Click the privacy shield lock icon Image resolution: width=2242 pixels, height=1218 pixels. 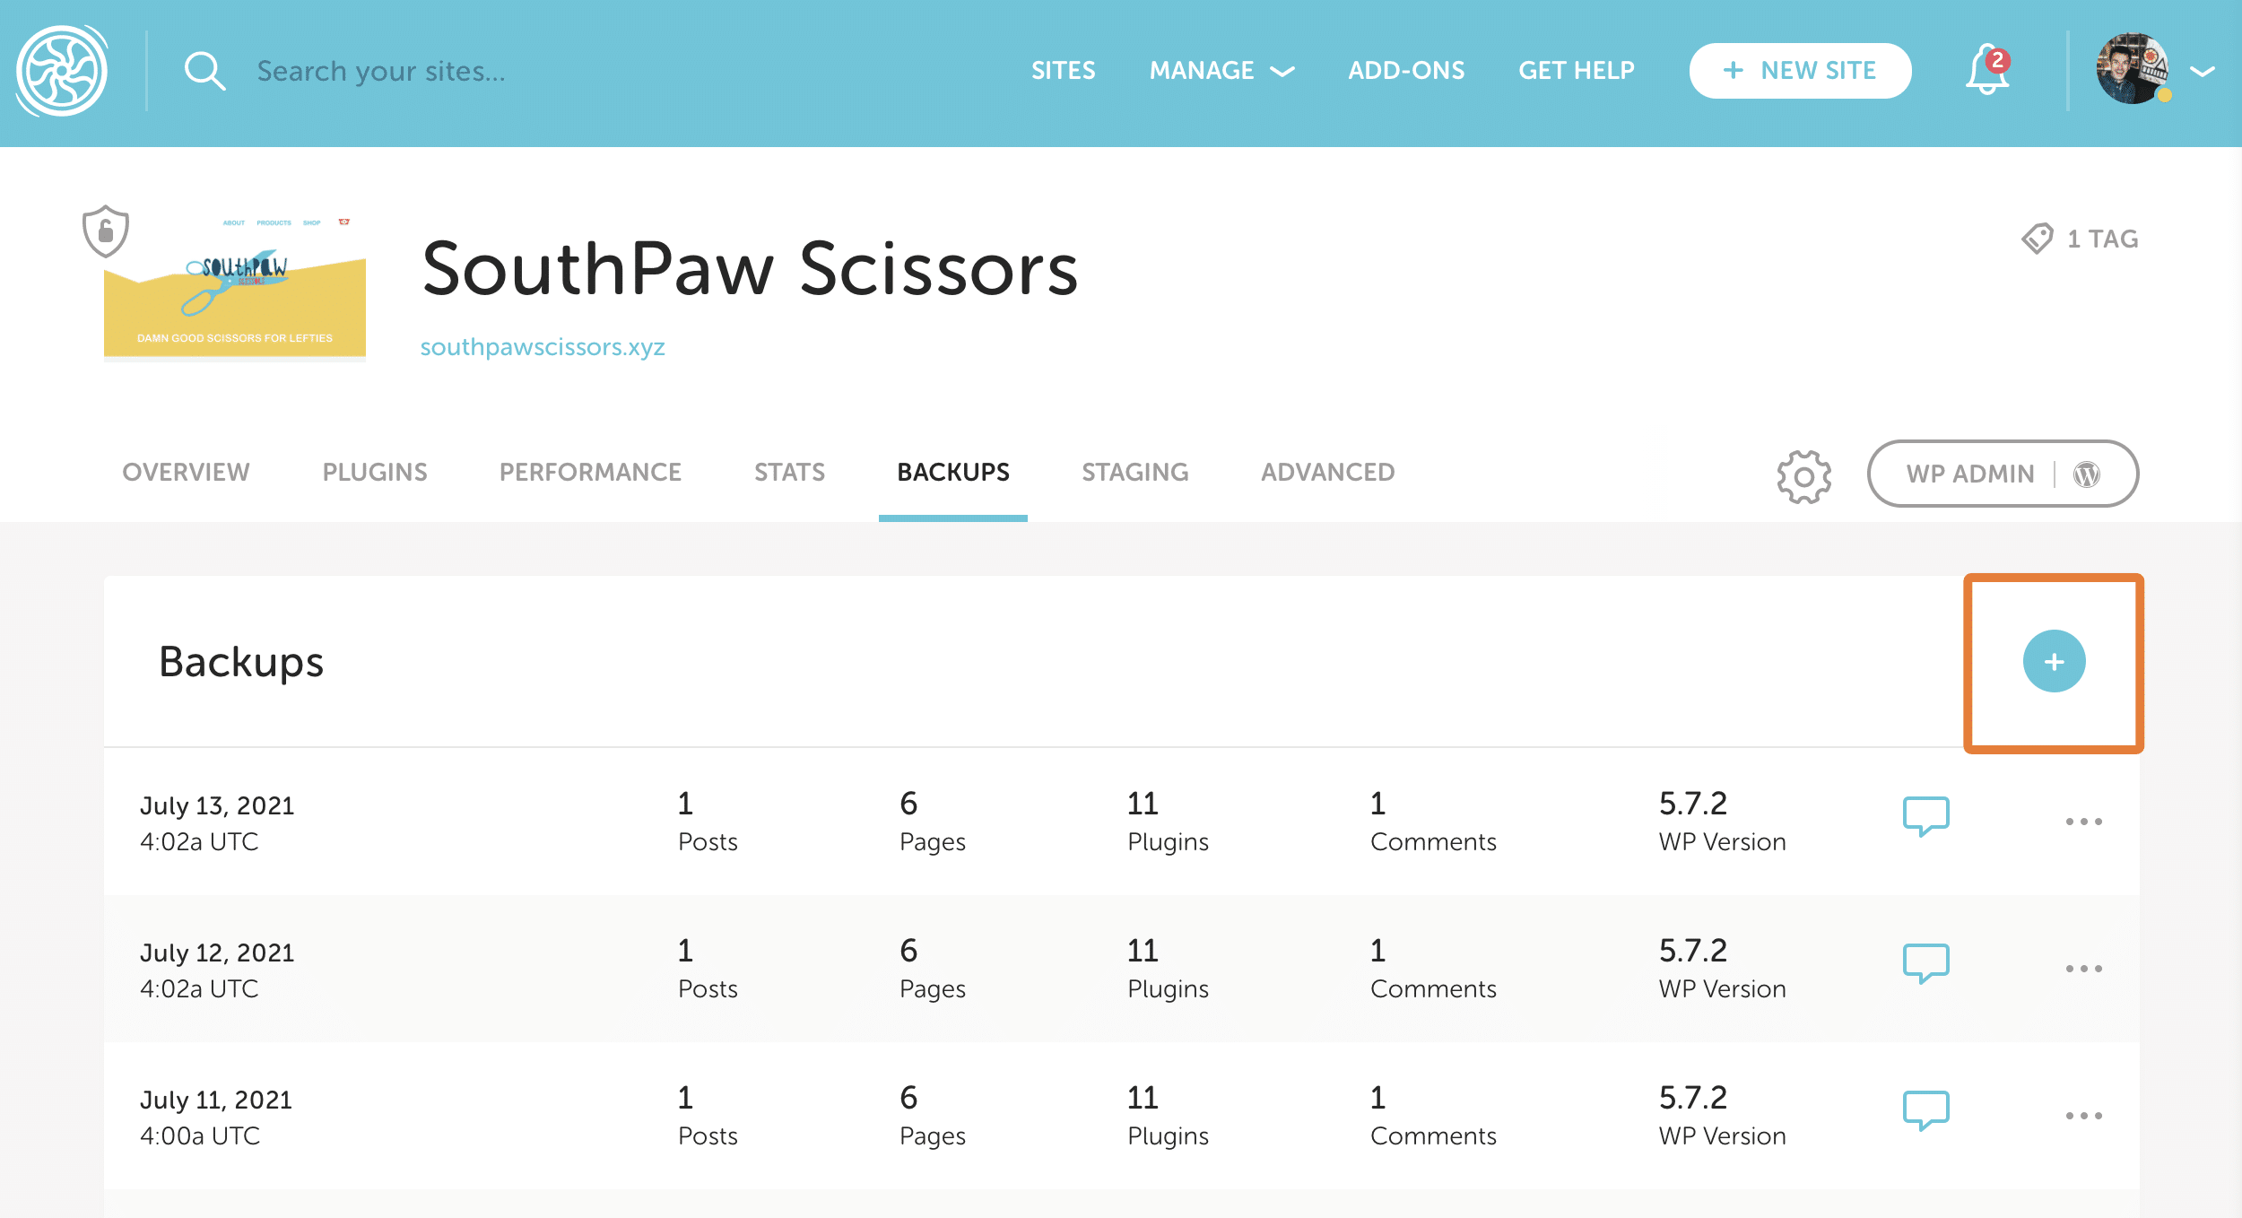pos(106,231)
